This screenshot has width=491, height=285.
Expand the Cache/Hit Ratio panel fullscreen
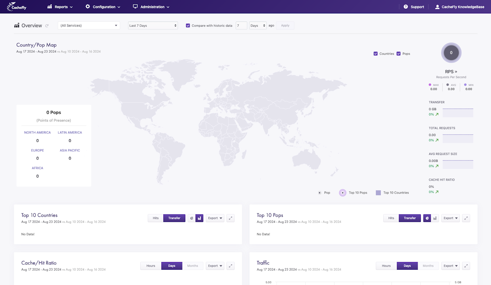coord(231,266)
